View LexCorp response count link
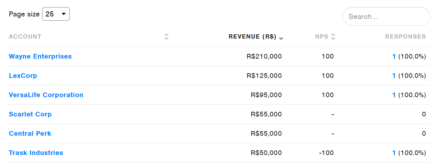The width and height of the screenshot is (435, 165). (x=394, y=76)
